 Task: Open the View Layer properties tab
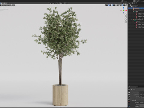pos(129,97)
